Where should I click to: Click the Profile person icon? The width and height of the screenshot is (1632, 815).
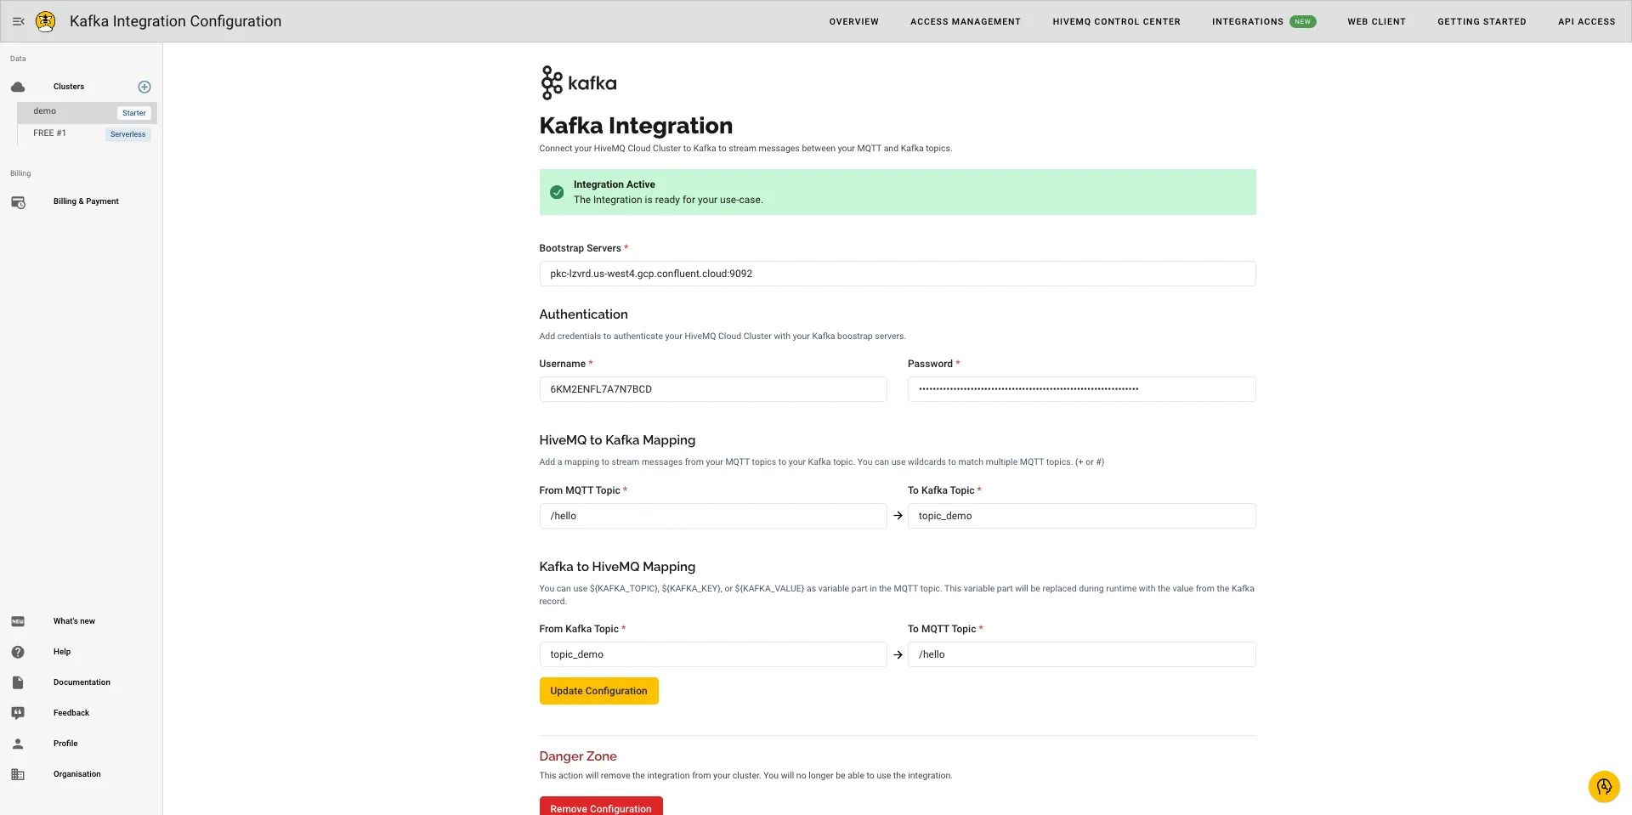[18, 744]
